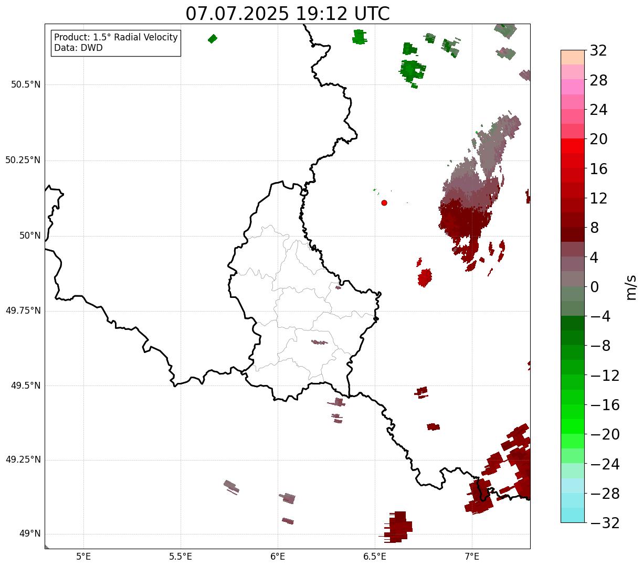This screenshot has width=643, height=567.
Task: Click the 5°E longitude label
Action: coord(83,556)
